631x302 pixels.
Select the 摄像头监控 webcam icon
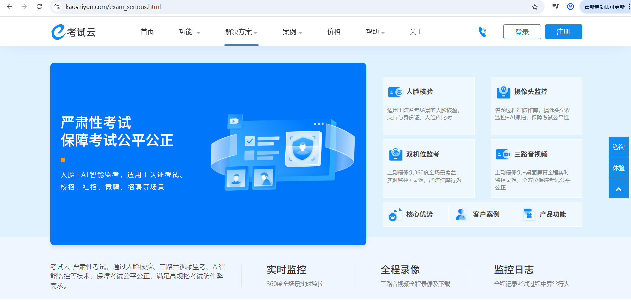pos(503,92)
